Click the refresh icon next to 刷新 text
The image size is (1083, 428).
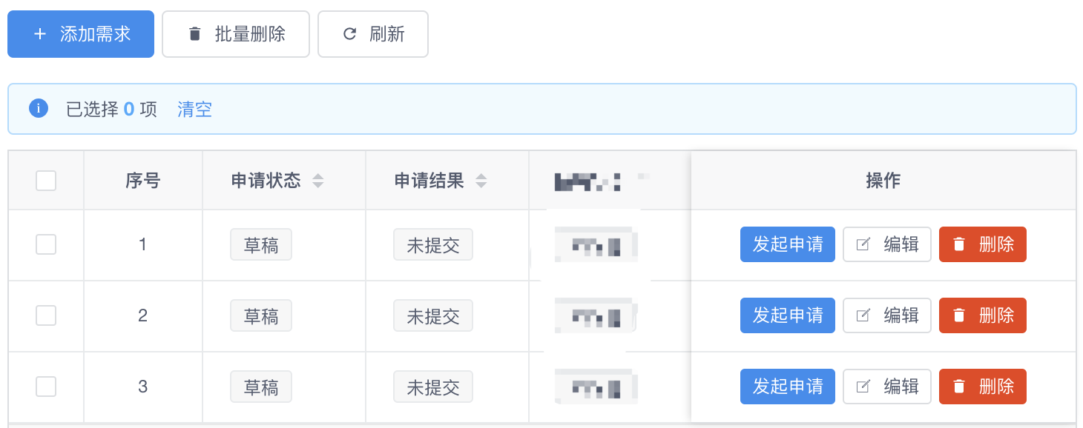[349, 33]
